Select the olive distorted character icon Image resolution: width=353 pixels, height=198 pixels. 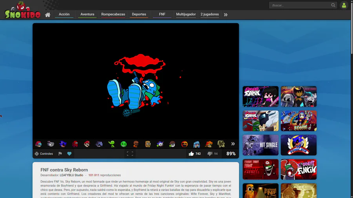(x=221, y=144)
